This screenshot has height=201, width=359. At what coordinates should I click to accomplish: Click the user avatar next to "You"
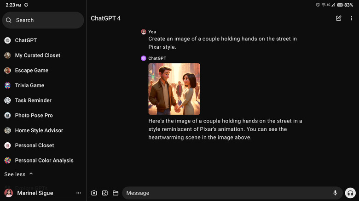[x=144, y=32]
